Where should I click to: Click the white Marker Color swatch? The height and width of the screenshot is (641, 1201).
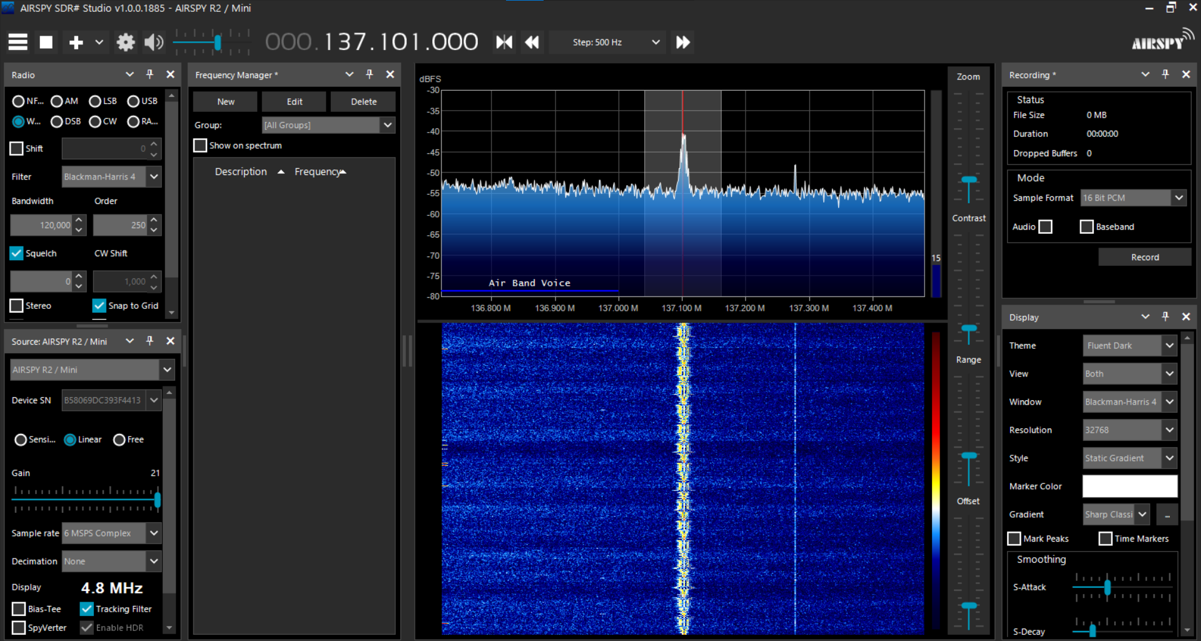coord(1130,486)
